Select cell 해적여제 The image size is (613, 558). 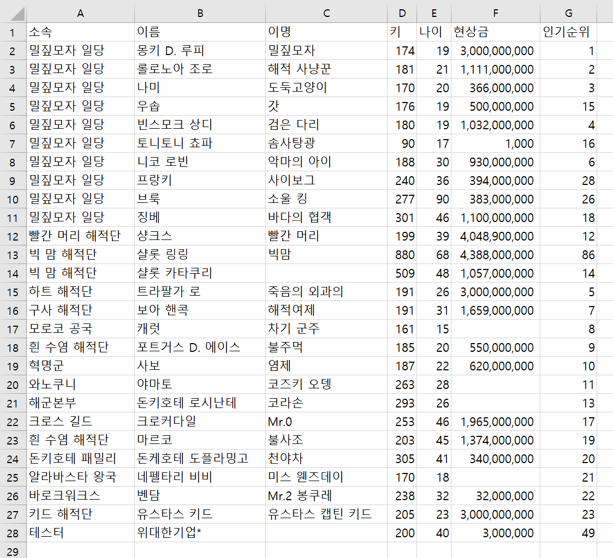(326, 311)
